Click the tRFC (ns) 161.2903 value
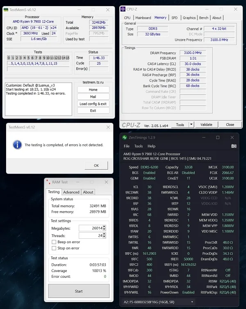 tap(149, 254)
